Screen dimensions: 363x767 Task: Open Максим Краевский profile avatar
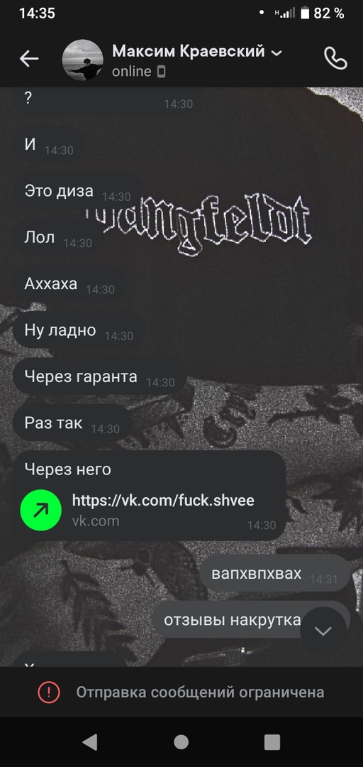click(82, 60)
